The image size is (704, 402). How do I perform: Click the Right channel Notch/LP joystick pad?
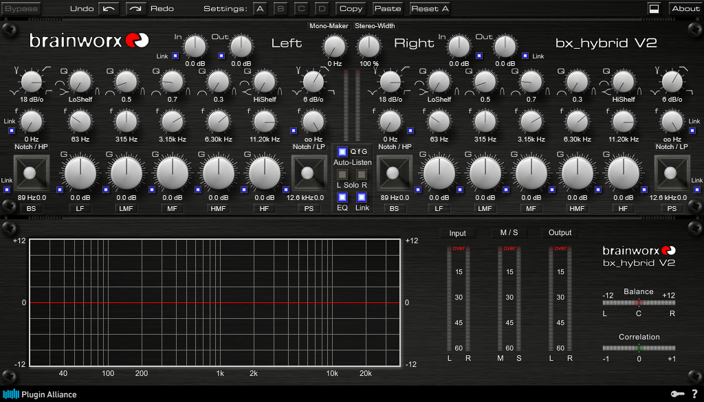click(672, 172)
